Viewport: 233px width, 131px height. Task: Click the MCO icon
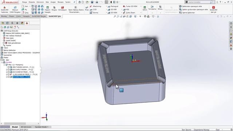pyautogui.click(x=145, y=7)
